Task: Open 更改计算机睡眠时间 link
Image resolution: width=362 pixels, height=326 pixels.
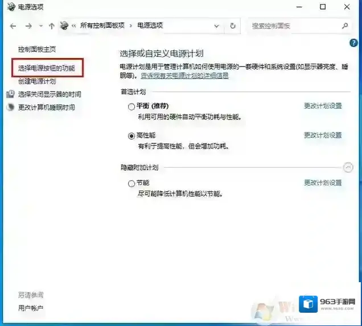Action: tap(47, 108)
